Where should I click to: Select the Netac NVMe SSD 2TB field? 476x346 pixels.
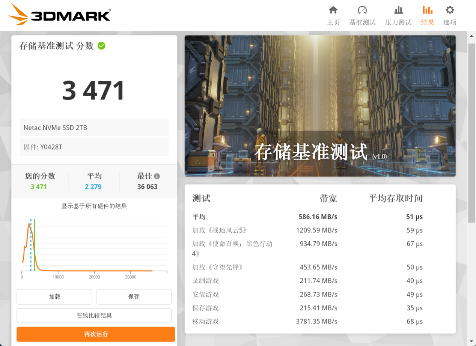pos(94,128)
